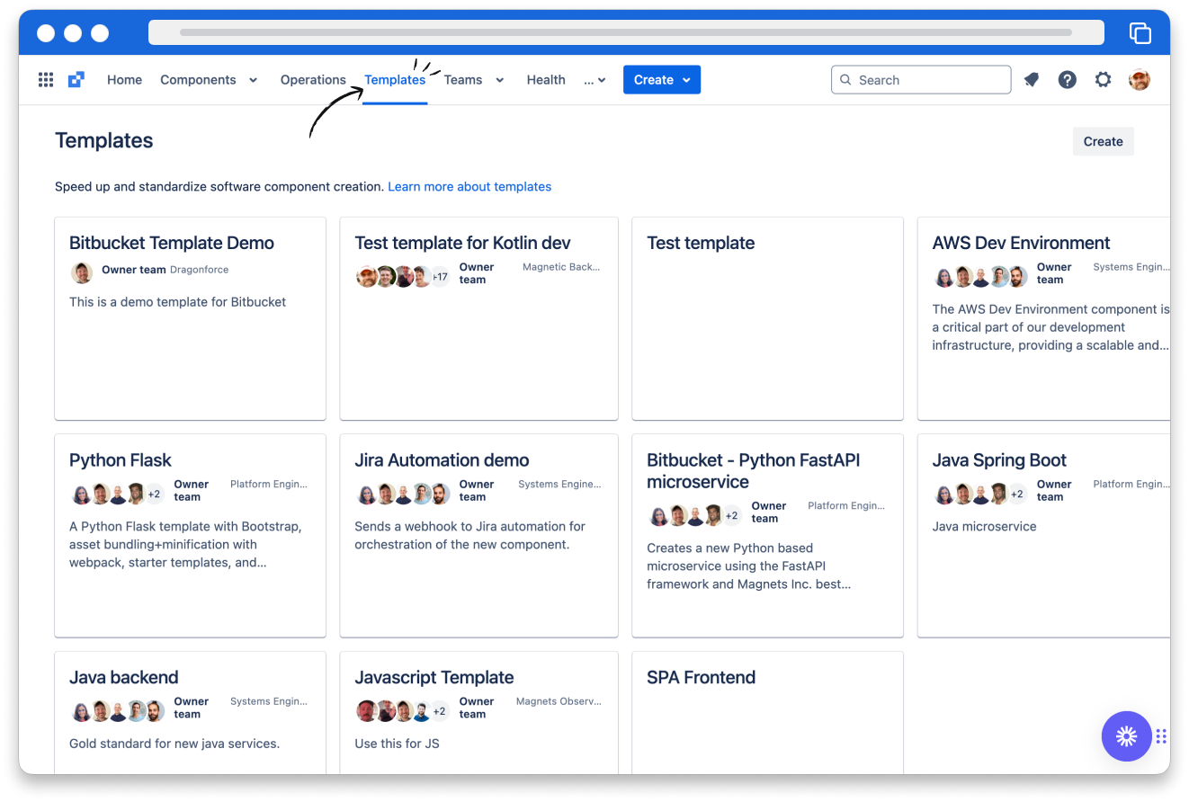Viewport: 1189px width, 802px height.
Task: Click the gray Create button beside Templates heading
Action: pyautogui.click(x=1104, y=141)
